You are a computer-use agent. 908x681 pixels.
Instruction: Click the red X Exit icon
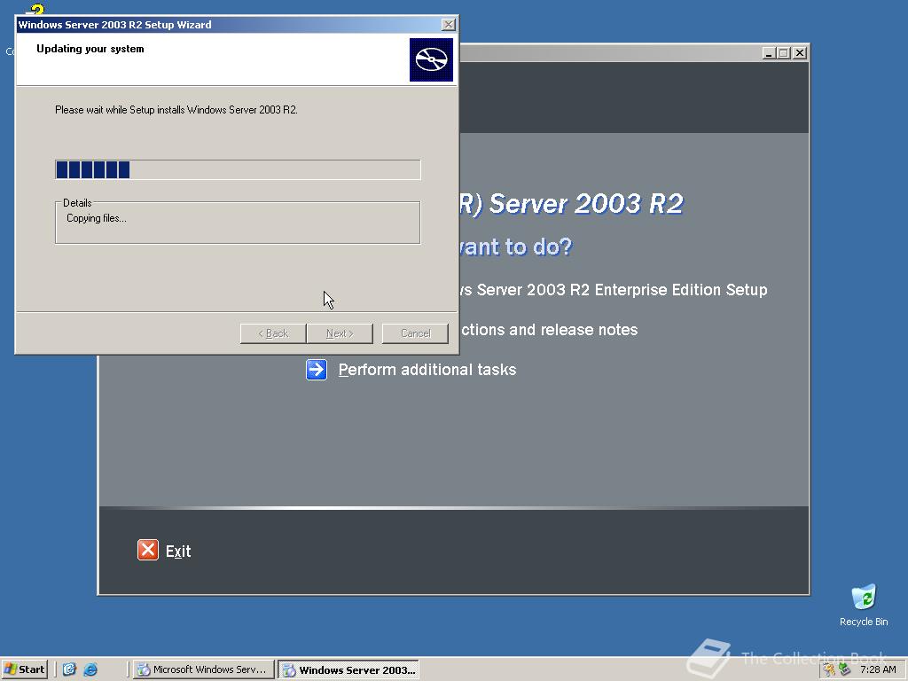[147, 550]
